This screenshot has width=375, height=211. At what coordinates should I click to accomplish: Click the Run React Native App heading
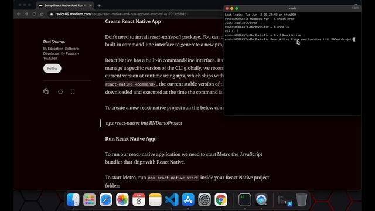131,139
